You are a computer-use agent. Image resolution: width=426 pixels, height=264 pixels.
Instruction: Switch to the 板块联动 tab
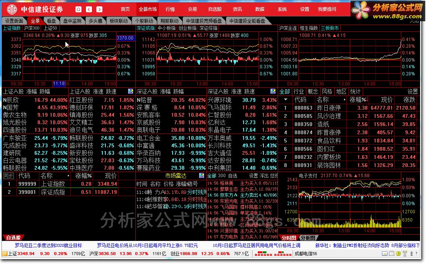118,21
